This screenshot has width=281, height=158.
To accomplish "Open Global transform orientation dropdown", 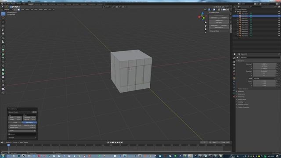I will [x=107, y=7].
